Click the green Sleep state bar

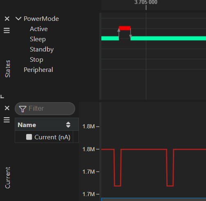tap(168, 38)
